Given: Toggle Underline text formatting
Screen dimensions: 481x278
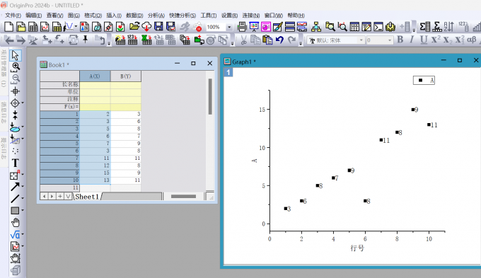Looking at the screenshot, I should [424, 40].
